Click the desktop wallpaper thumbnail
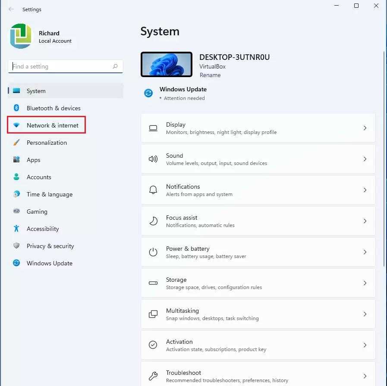Viewport: 387px width, 386px height. pyautogui.click(x=166, y=65)
